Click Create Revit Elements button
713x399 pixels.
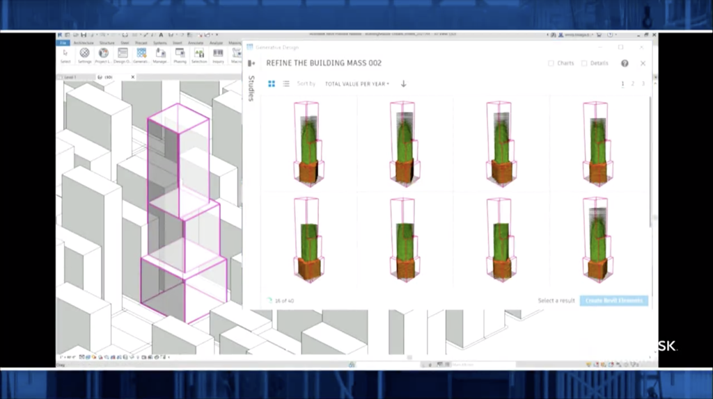[613, 301]
